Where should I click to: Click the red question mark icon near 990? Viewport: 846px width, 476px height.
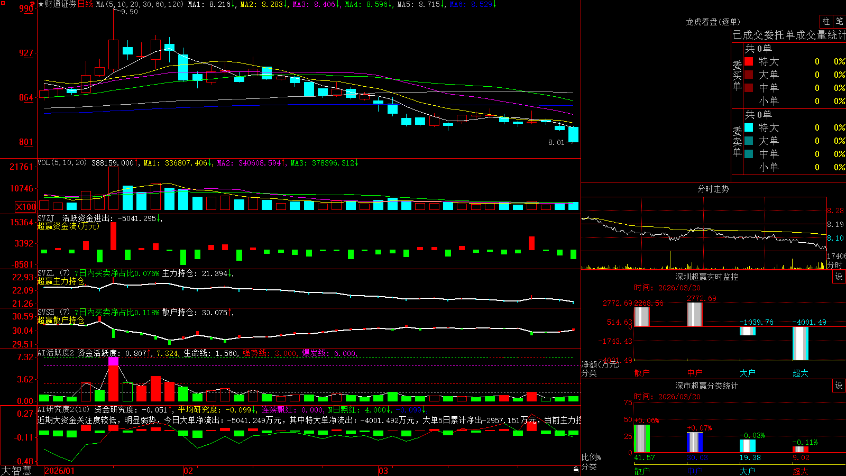[33, 4]
